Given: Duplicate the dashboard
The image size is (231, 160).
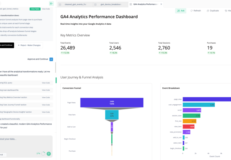Looking at the screenshot, I should coord(213,11).
